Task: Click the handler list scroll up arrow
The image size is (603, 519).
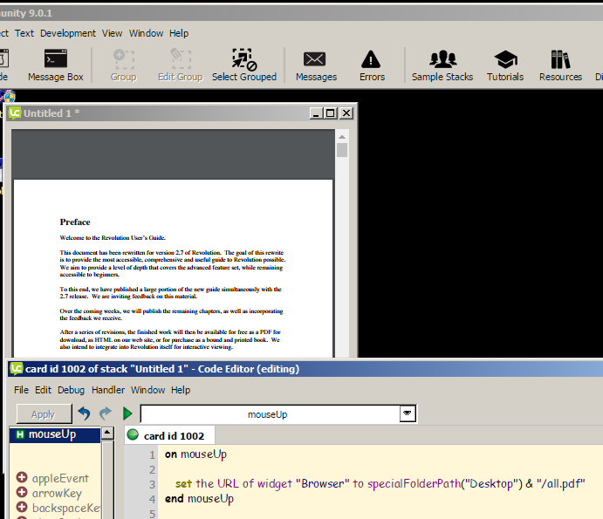Action: (x=107, y=434)
